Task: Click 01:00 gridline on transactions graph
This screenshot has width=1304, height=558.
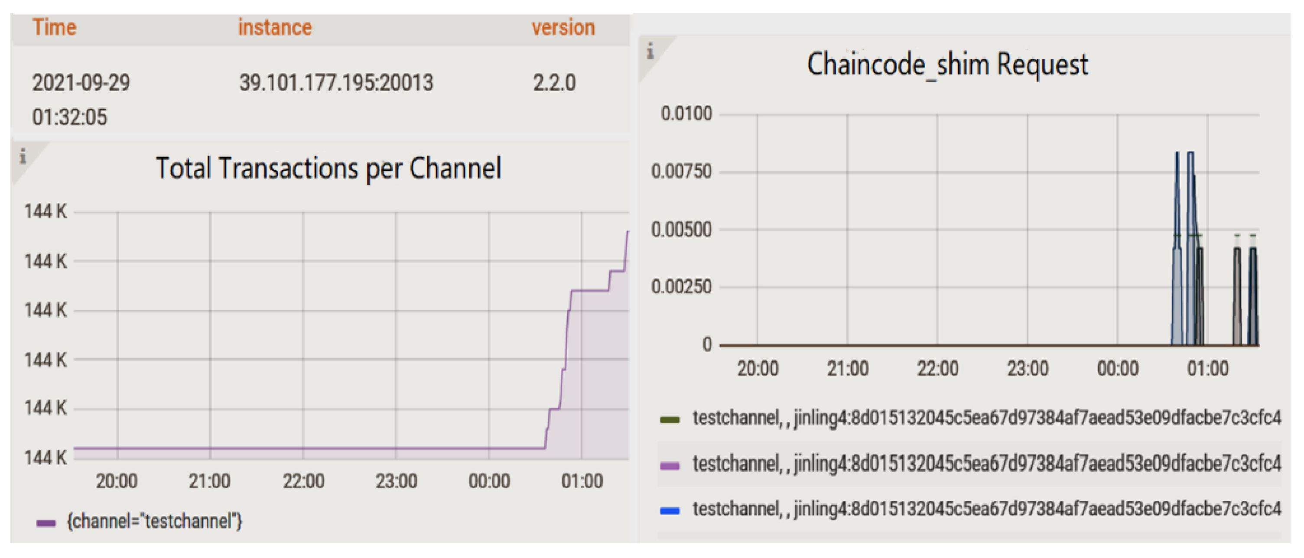Action: [x=582, y=334]
